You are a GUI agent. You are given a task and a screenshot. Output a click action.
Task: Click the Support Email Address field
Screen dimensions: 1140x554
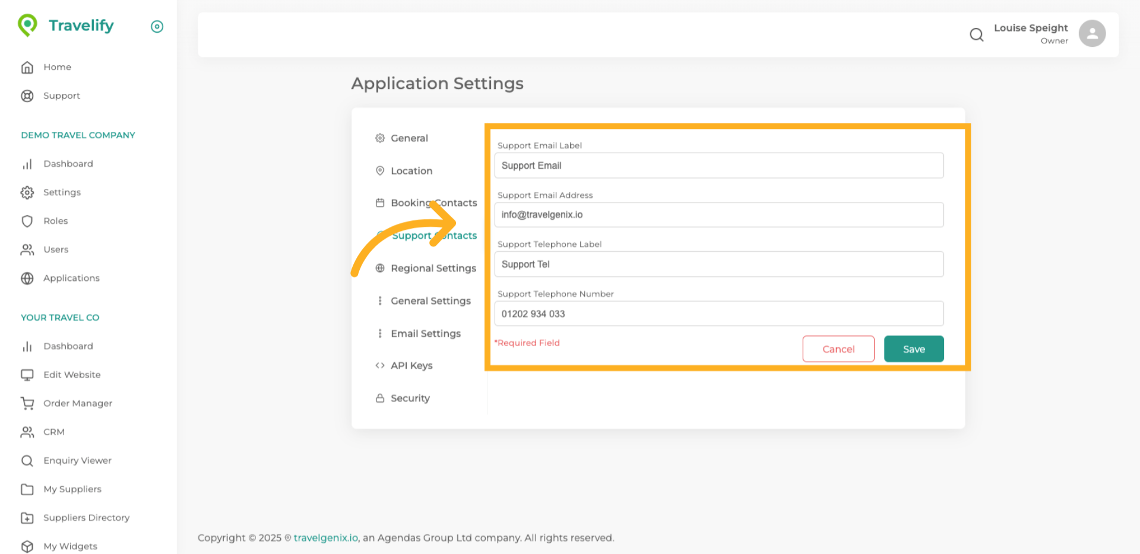pos(718,214)
